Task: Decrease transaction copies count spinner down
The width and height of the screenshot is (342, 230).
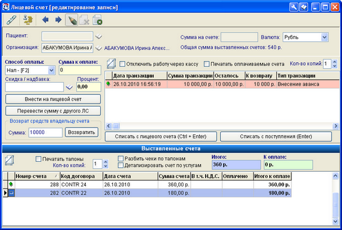Action: click(334, 66)
